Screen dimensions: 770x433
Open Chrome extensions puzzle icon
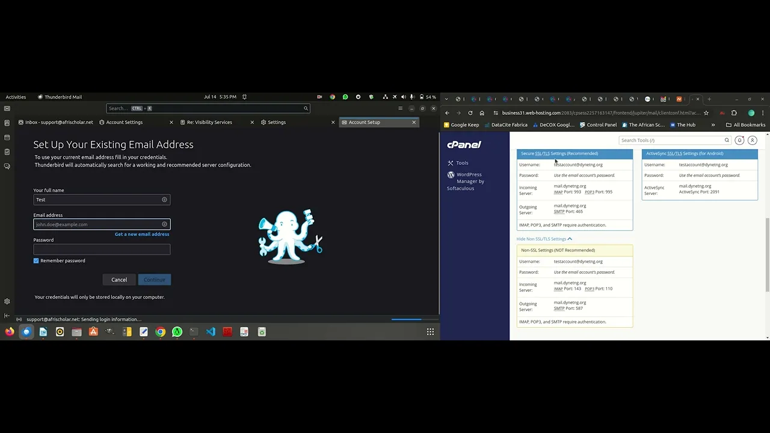(x=734, y=112)
